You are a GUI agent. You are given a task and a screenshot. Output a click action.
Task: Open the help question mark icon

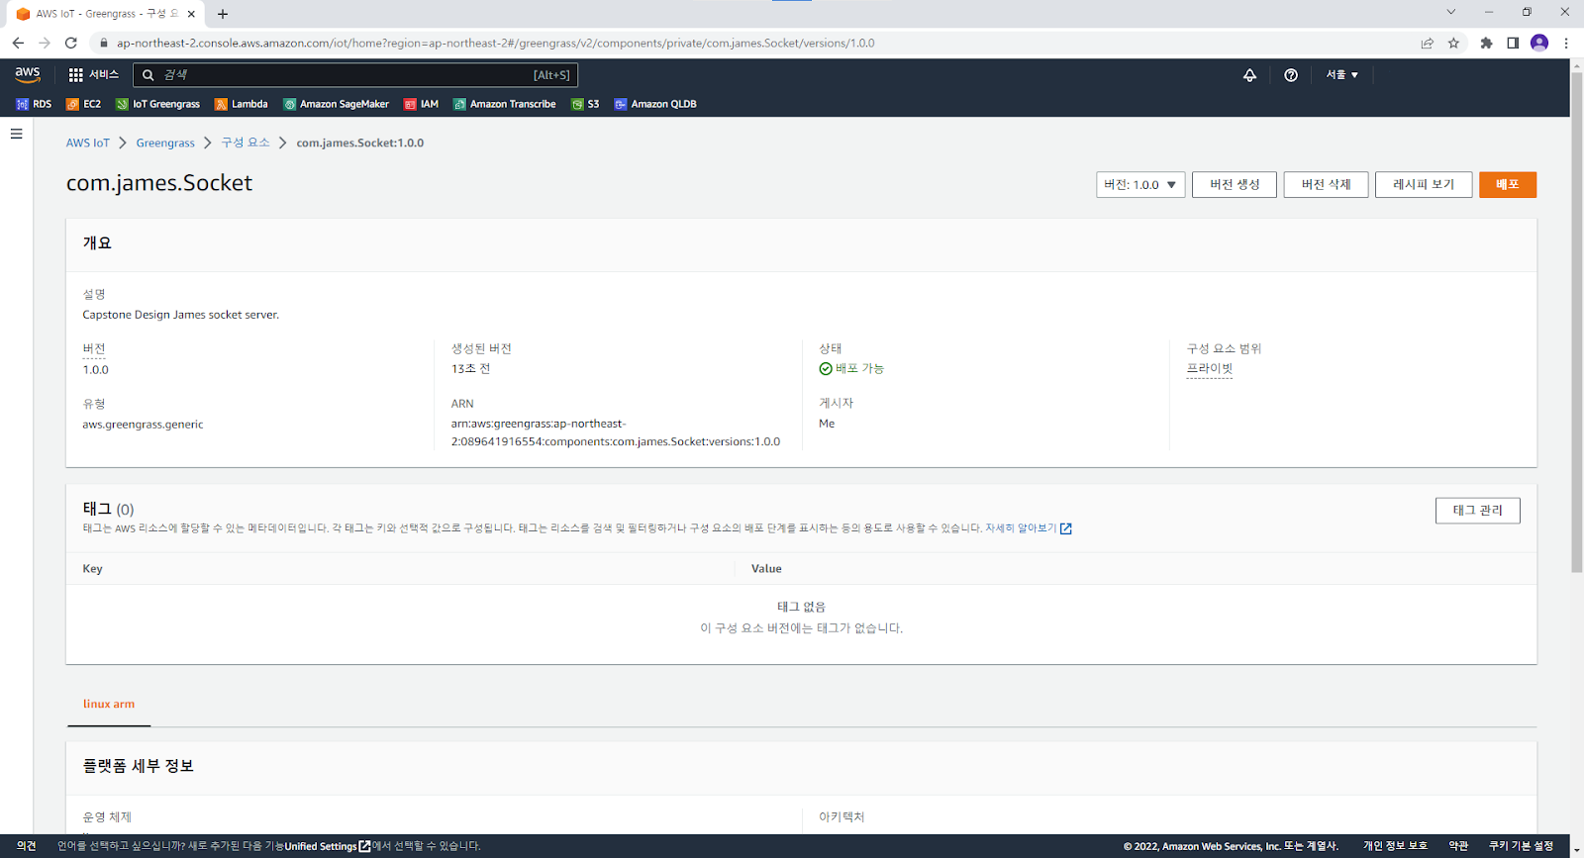click(x=1291, y=75)
